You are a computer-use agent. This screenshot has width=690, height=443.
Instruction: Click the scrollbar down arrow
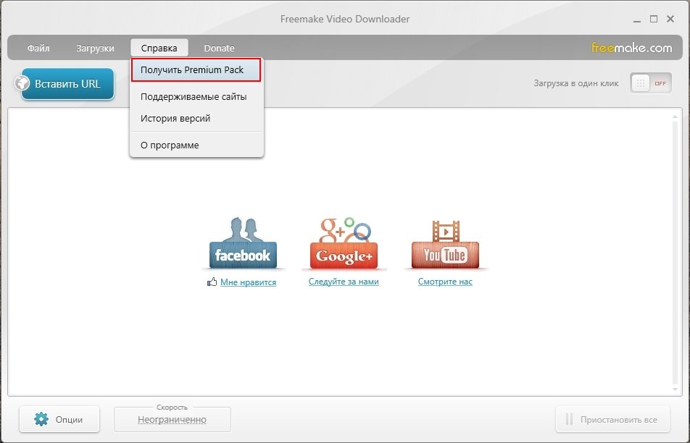pyautogui.click(x=675, y=390)
